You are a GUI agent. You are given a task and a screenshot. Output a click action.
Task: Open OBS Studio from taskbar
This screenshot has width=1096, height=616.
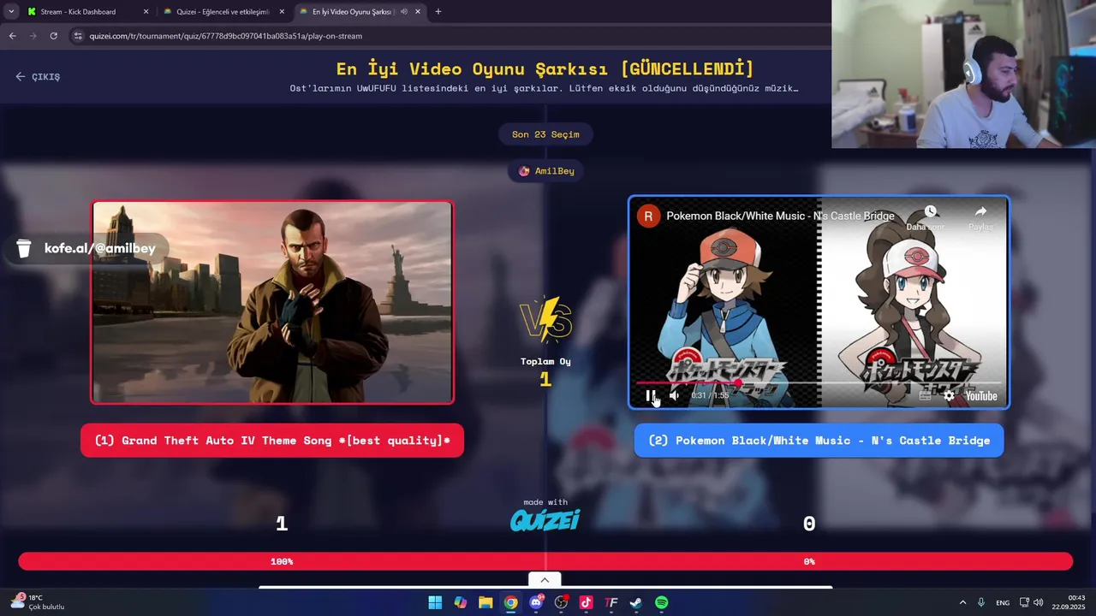click(561, 602)
